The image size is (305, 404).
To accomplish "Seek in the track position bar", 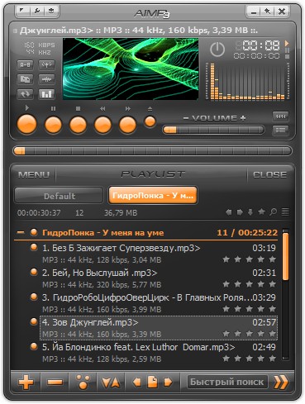I will (152, 150).
